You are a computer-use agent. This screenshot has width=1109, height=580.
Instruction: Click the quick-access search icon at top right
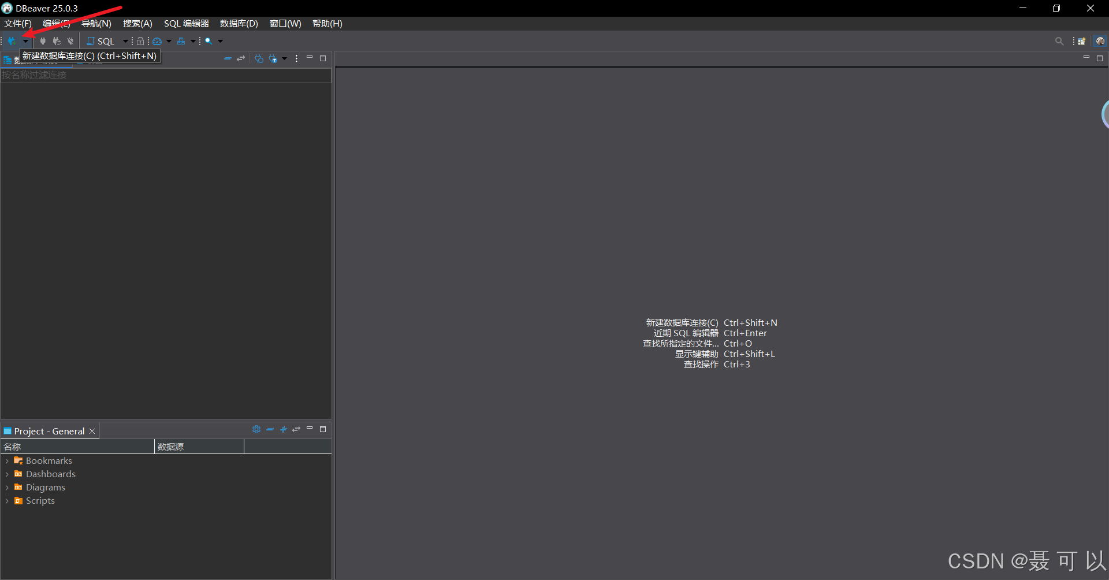point(1059,41)
